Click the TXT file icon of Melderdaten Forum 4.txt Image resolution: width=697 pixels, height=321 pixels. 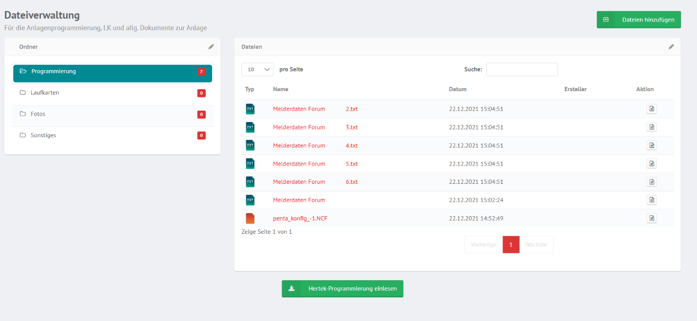tap(250, 145)
